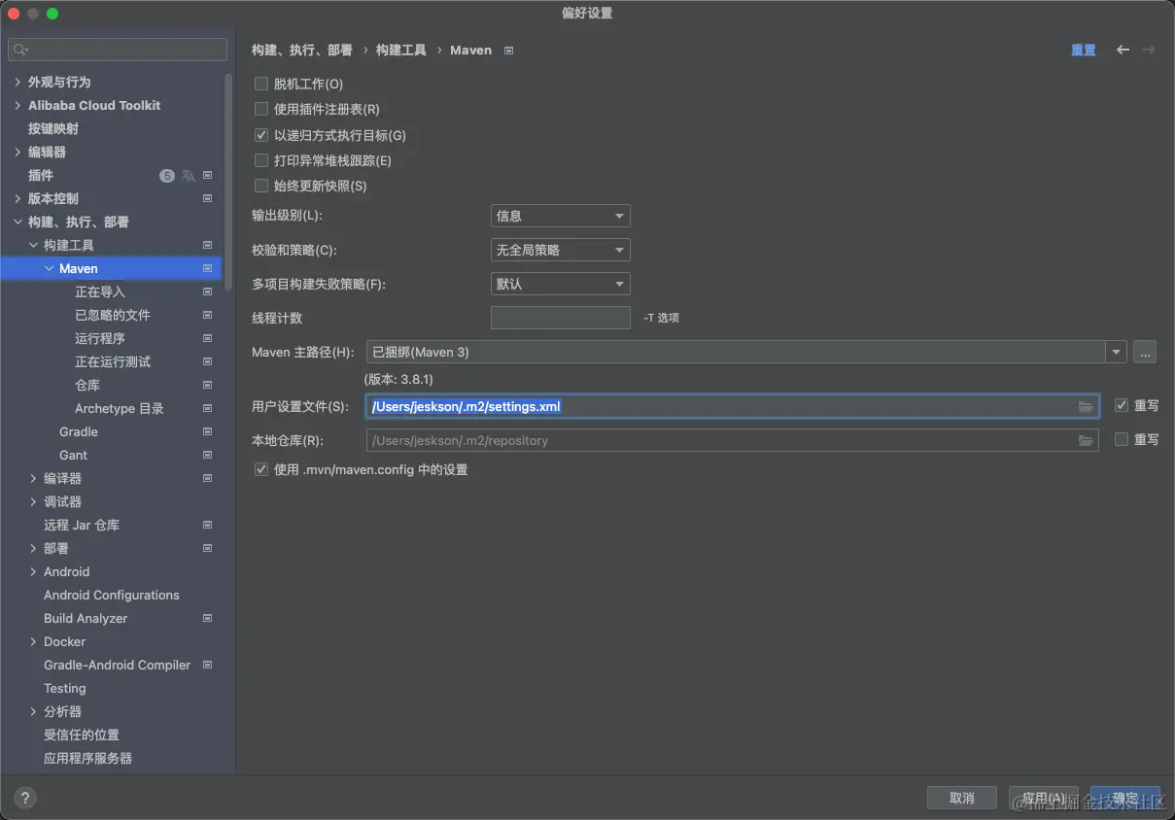Click the project icon on the 正在导入 row
The width and height of the screenshot is (1175, 820).
[207, 292]
